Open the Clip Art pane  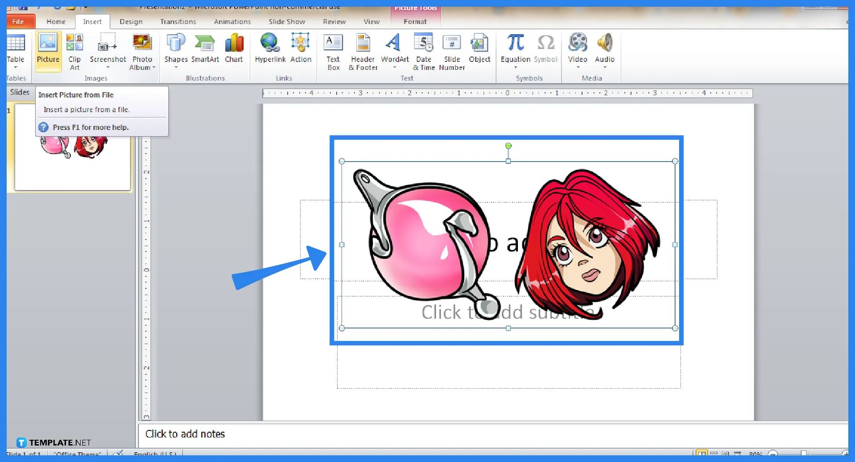pos(74,50)
